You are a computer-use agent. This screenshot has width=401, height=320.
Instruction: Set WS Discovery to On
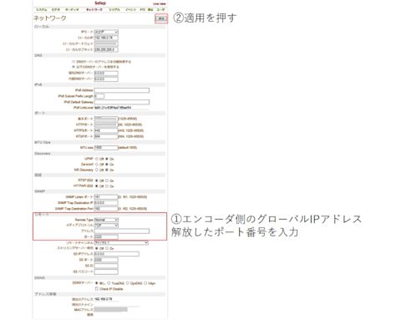coord(107,170)
